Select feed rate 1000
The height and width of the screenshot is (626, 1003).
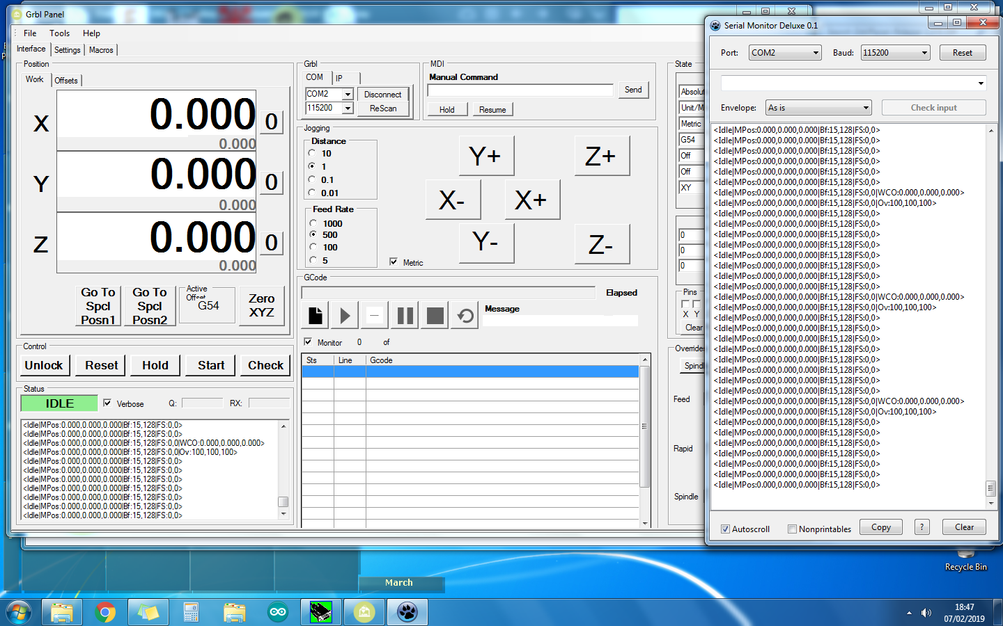313,223
